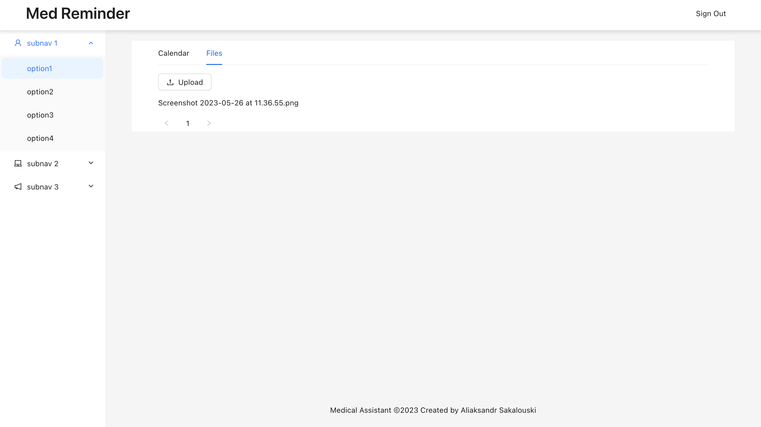The height and width of the screenshot is (427, 761).
Task: Click Sign Out in the header
Action: click(710, 13)
